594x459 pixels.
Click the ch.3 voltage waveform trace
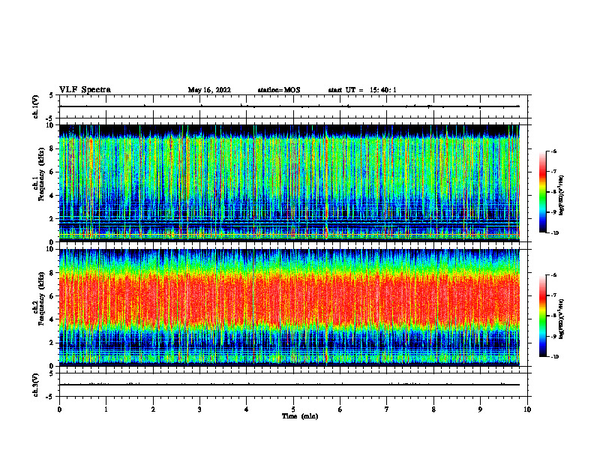click(x=289, y=385)
